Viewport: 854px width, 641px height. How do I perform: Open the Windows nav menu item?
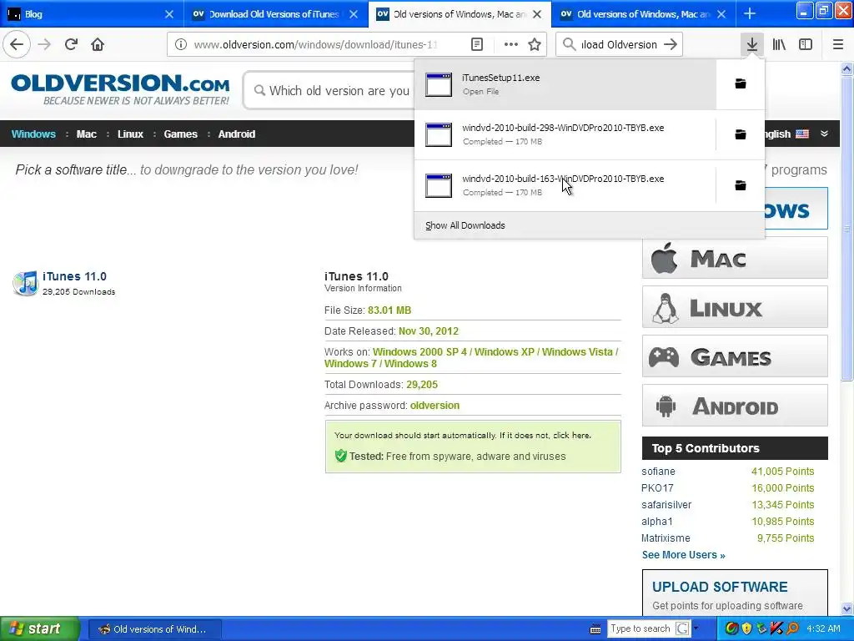[33, 134]
